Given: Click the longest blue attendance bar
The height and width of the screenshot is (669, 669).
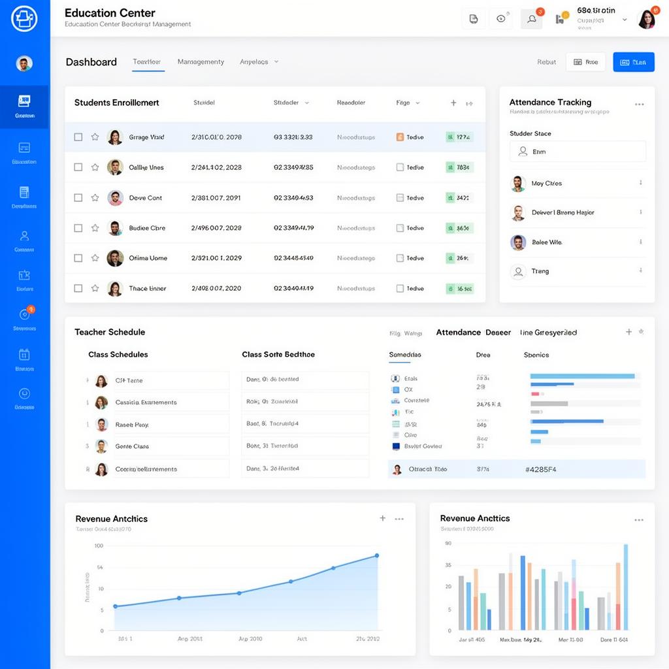Looking at the screenshot, I should click(x=582, y=376).
